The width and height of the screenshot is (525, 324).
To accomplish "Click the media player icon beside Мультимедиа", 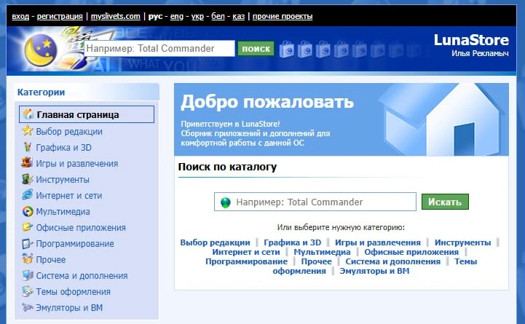I will (x=28, y=211).
